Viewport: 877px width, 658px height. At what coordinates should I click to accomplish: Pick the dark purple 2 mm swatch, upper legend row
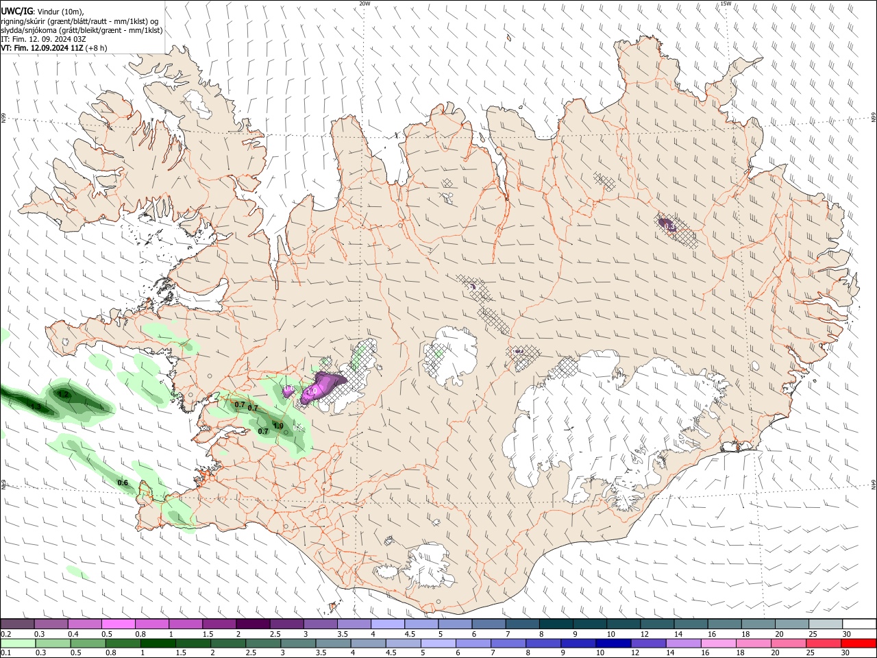coord(253,624)
